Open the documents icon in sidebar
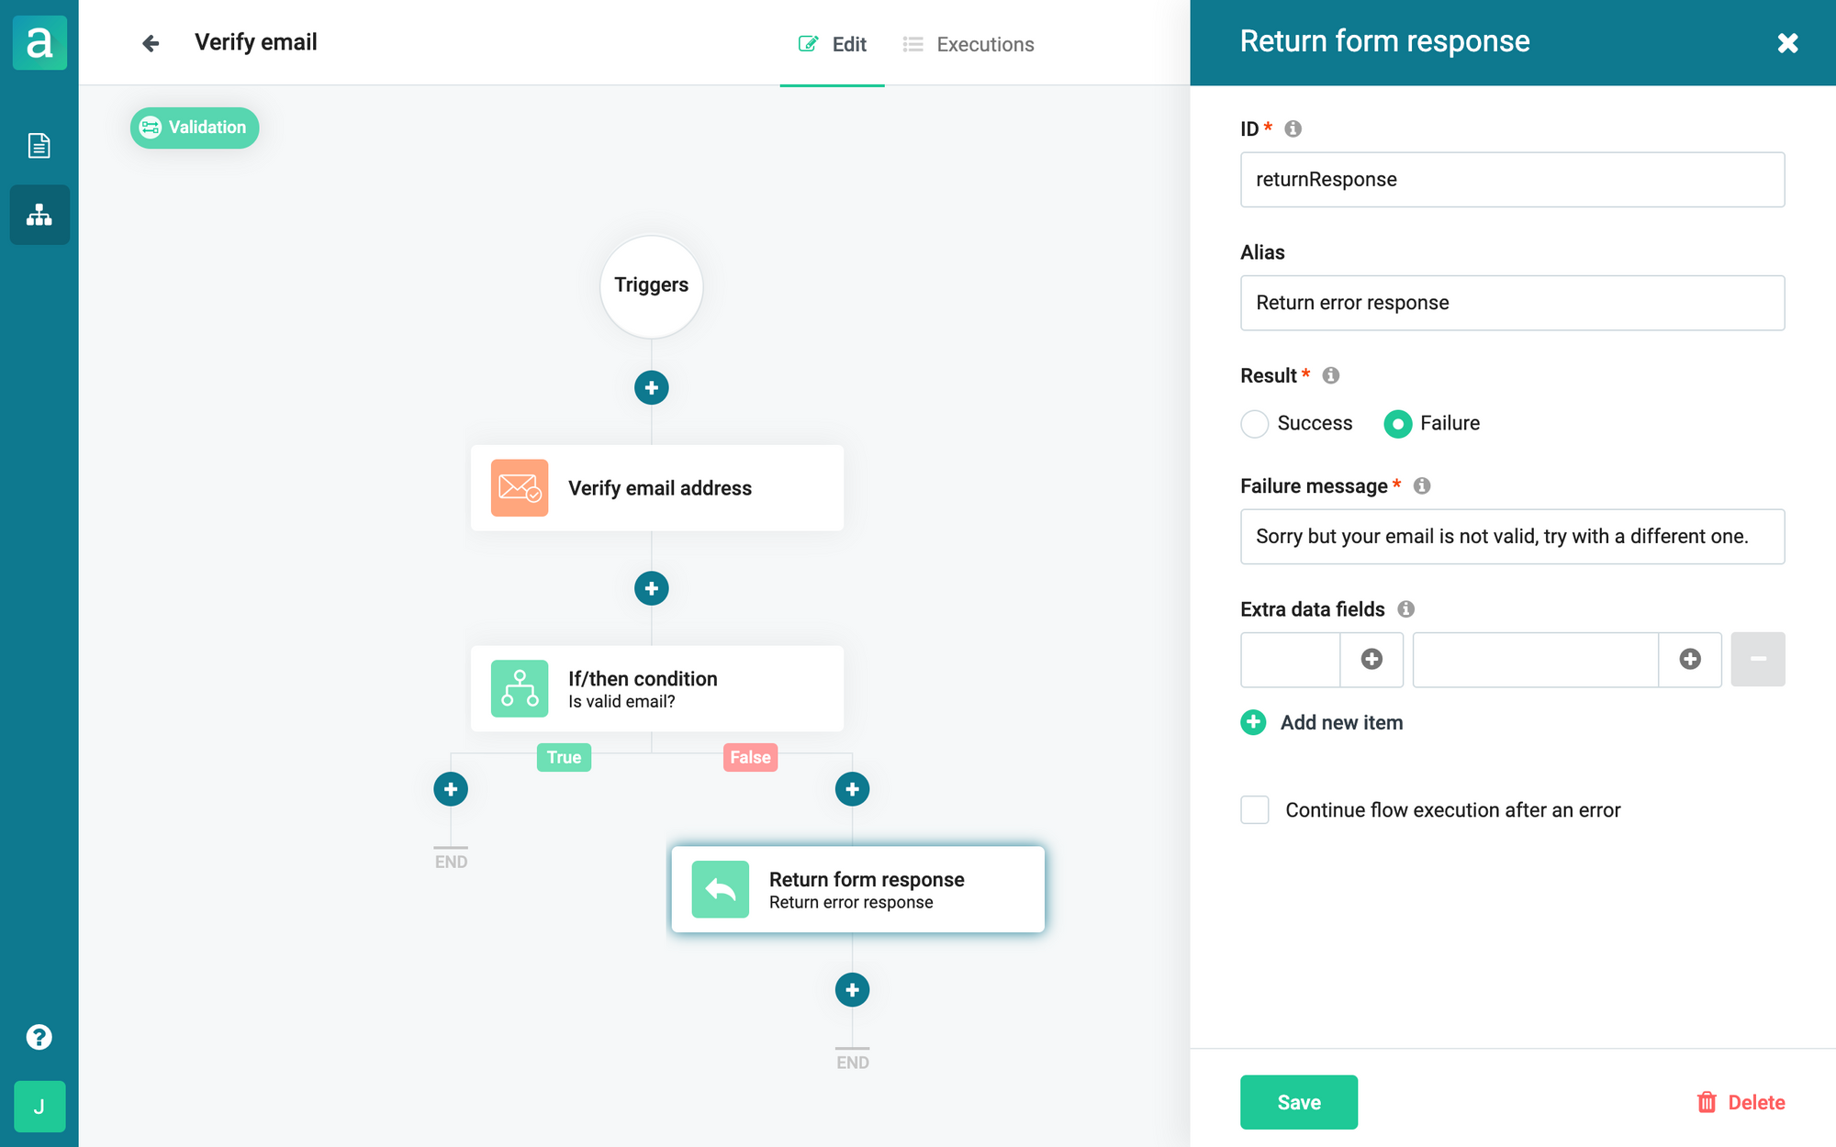The image size is (1836, 1147). (39, 145)
